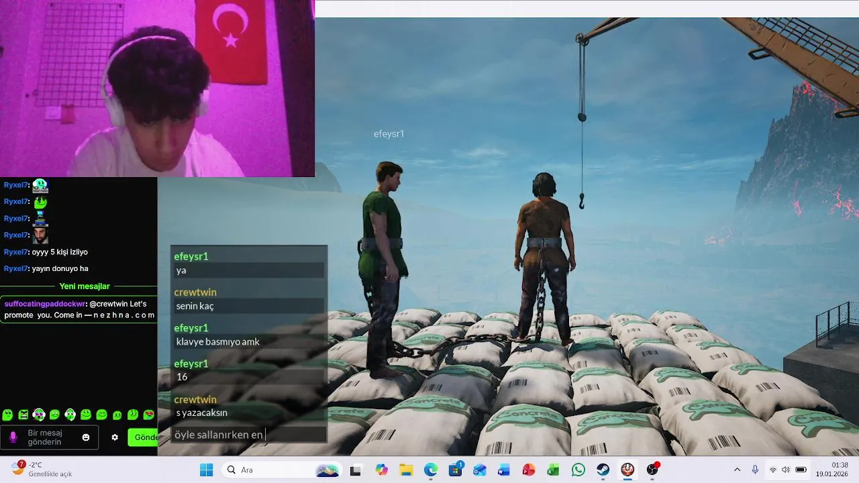Open Excel from the taskbar
Image resolution: width=859 pixels, height=483 pixels.
[553, 470]
